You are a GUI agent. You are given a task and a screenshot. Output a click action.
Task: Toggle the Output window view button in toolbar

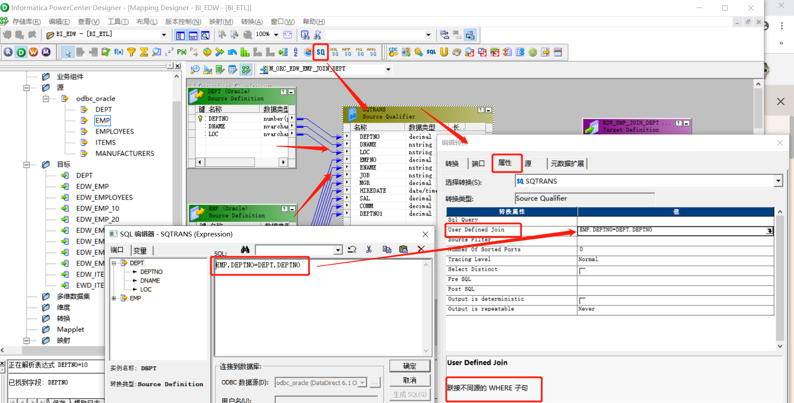click(x=193, y=35)
